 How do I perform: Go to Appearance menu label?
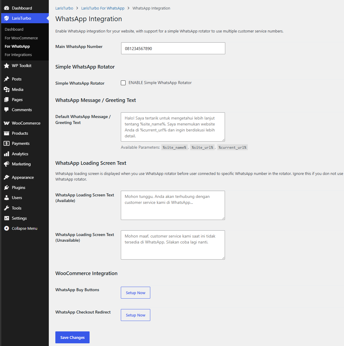click(x=23, y=177)
